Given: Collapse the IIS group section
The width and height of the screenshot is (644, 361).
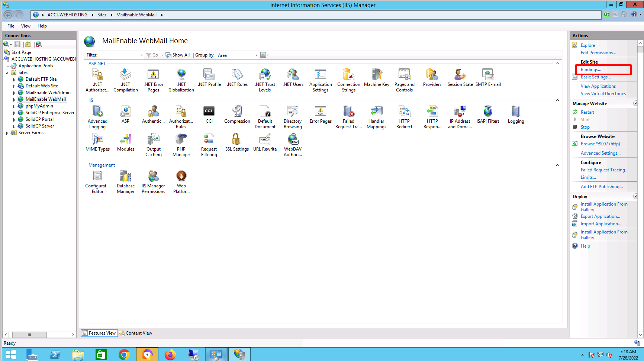Looking at the screenshot, I should [x=557, y=100].
